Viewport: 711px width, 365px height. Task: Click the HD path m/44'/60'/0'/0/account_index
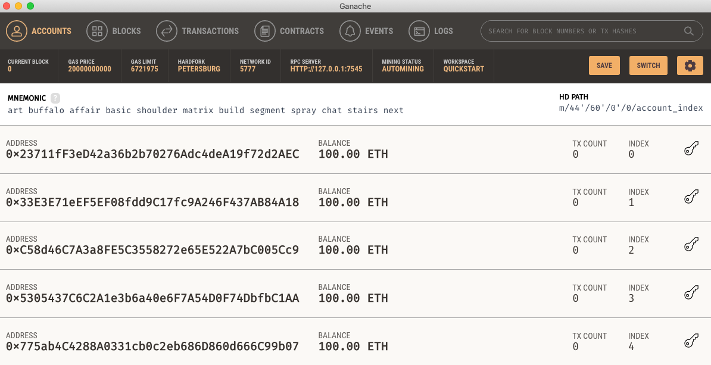[631, 108]
